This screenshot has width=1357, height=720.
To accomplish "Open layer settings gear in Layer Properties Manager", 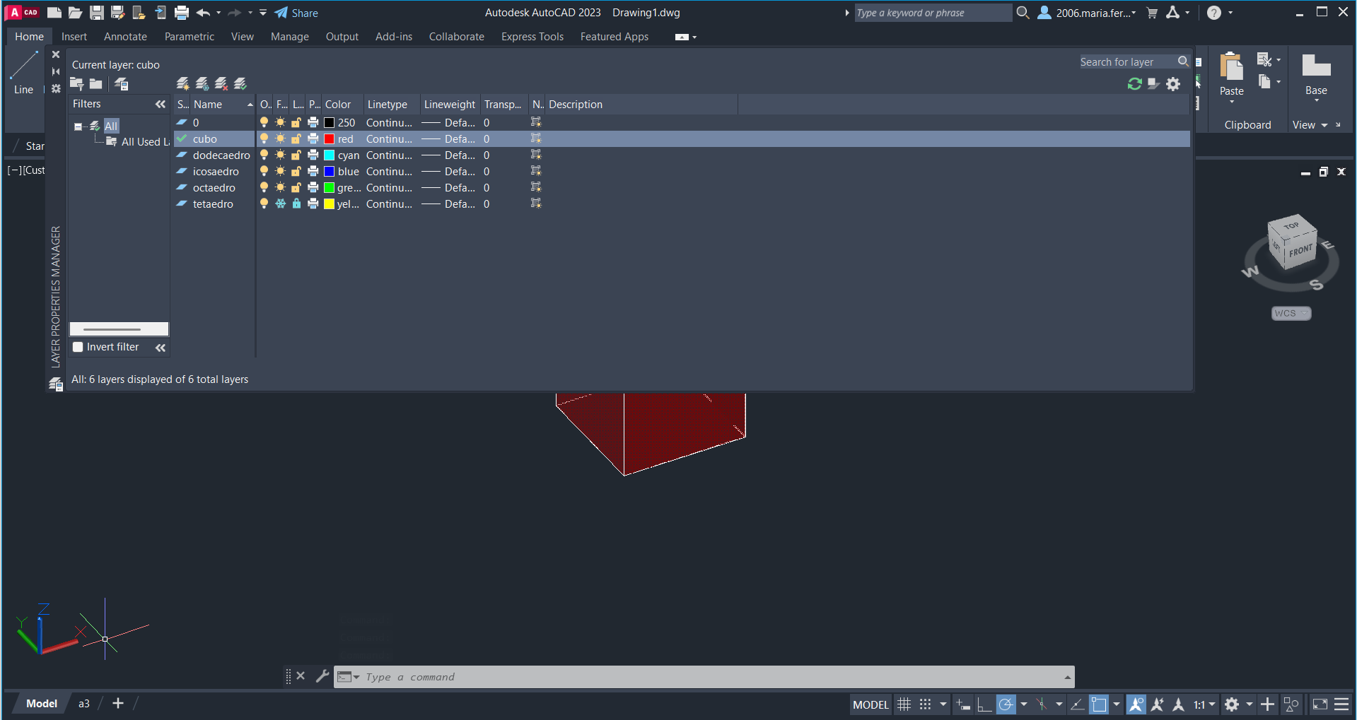I will [x=1173, y=84].
